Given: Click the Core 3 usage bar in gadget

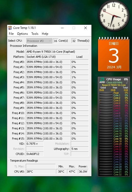Looking at the screenshot, I should pos(106,100).
